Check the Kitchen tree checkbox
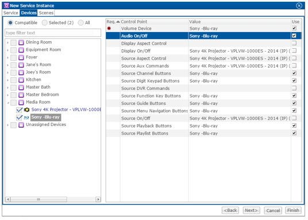Image resolution: width=308 pixels, height=220 pixels. click(14, 80)
